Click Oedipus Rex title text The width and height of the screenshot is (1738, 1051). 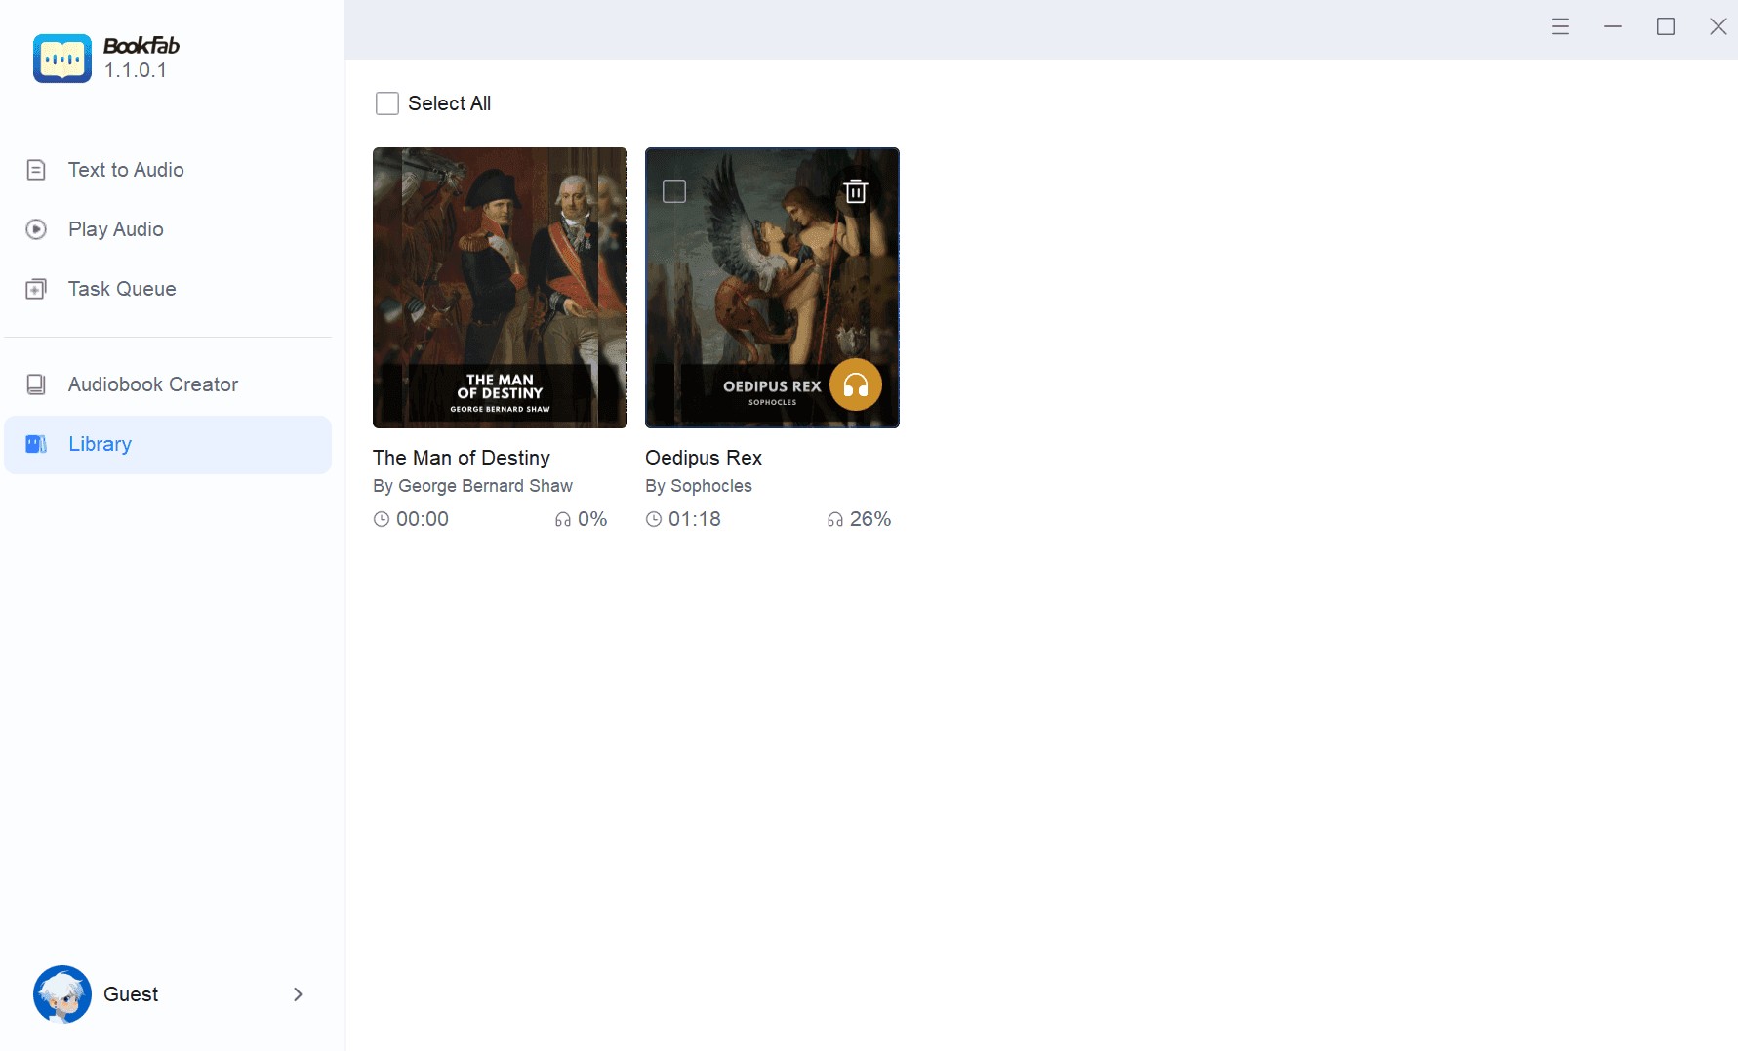[x=704, y=458]
